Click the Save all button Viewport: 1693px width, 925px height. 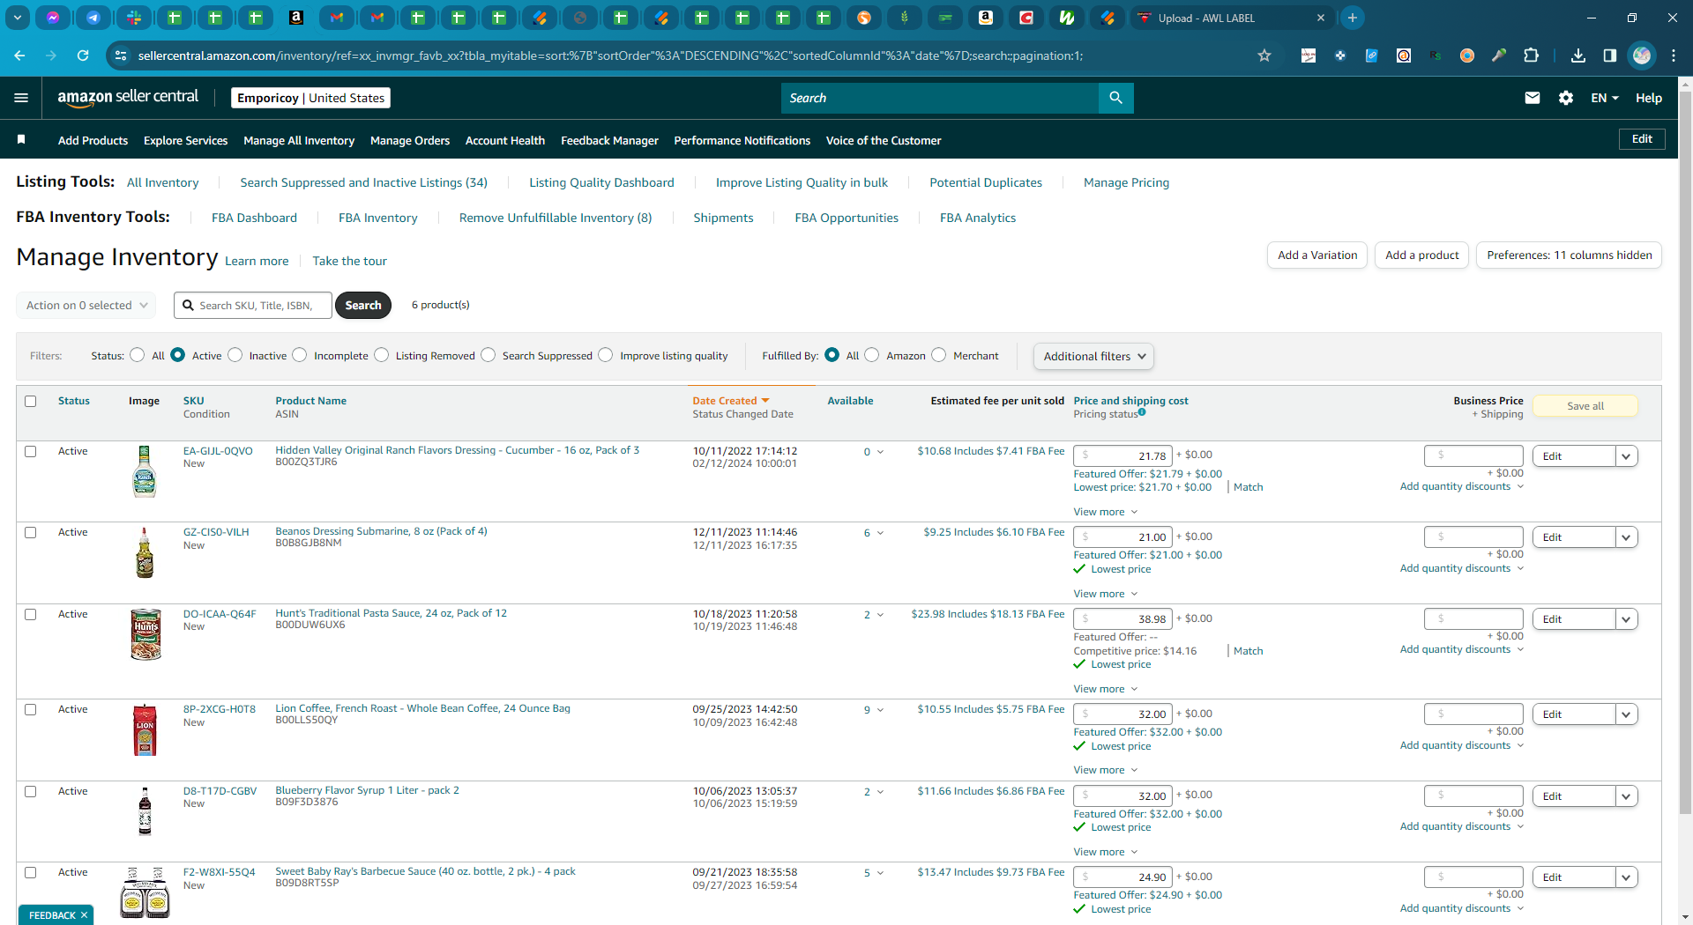pyautogui.click(x=1585, y=406)
